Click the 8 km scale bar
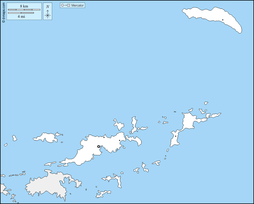The image size is (254, 204). (24, 10)
